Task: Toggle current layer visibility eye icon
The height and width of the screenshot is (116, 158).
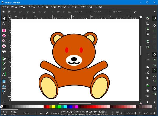Action: click(x=41, y=113)
